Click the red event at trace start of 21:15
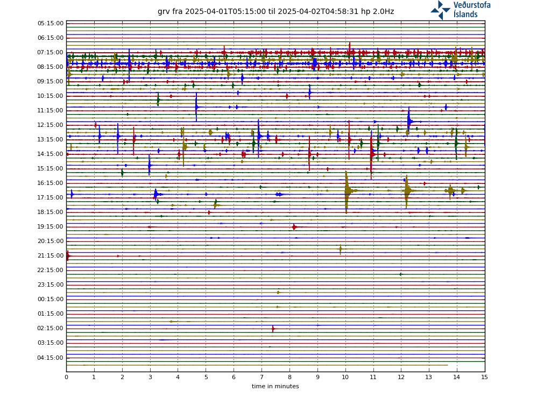The height and width of the screenshot is (413, 551). click(x=68, y=256)
